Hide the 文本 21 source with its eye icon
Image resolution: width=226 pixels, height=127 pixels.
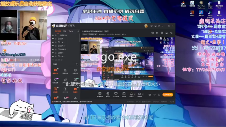(x=53, y=46)
